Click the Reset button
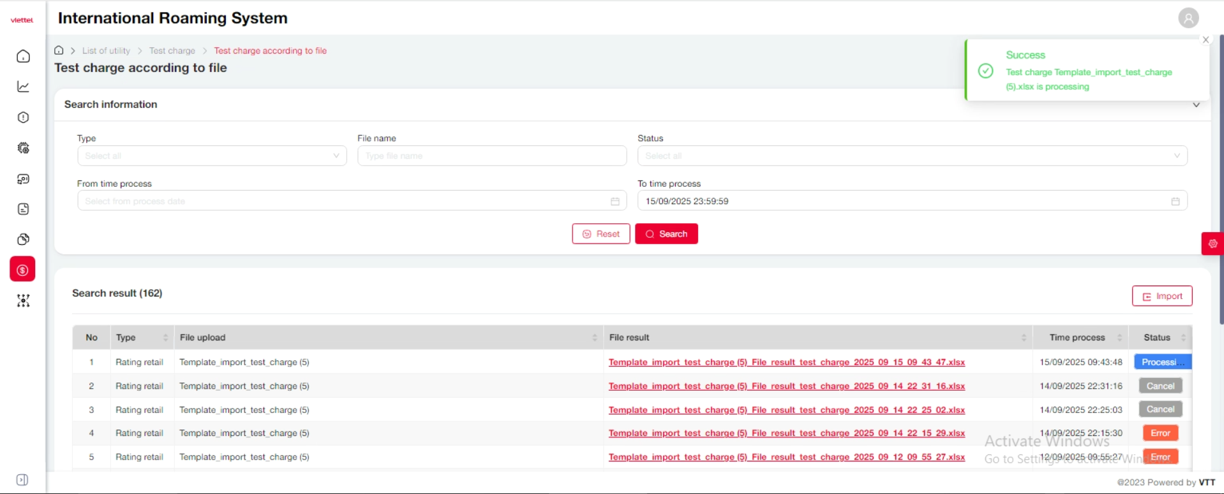1224x494 pixels. point(601,234)
